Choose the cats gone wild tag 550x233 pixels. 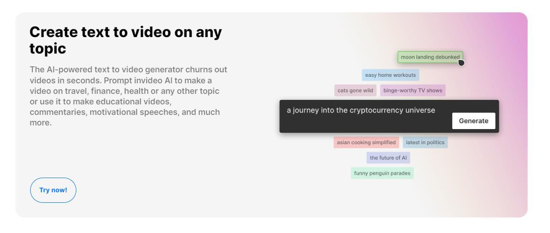[356, 90]
